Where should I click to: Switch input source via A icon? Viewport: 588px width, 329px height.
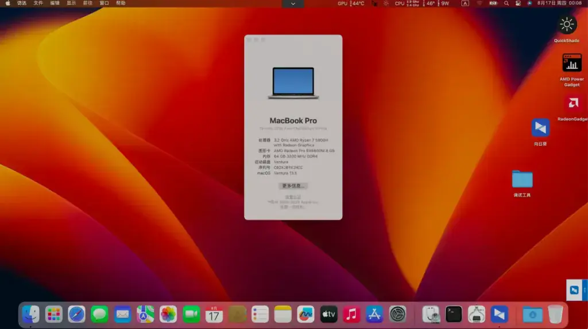coord(465,3)
